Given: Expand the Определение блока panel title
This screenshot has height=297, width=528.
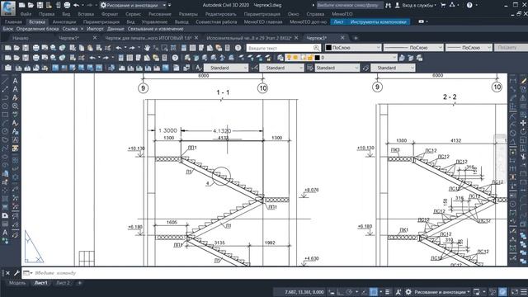Looking at the screenshot, I should (37, 29).
